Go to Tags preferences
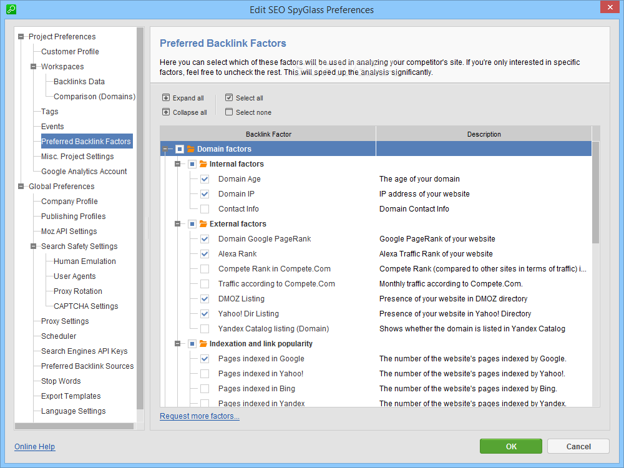The width and height of the screenshot is (624, 468). tap(50, 112)
